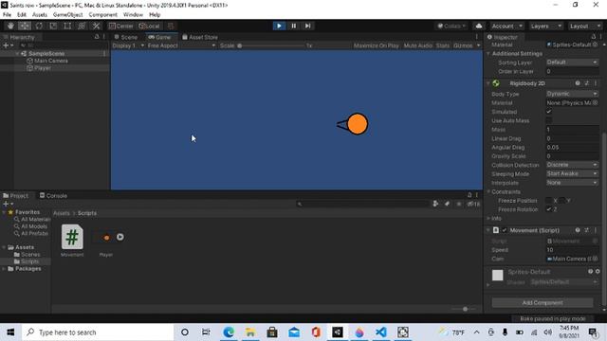Open the File menu
This screenshot has height=341, width=607.
coord(7,15)
